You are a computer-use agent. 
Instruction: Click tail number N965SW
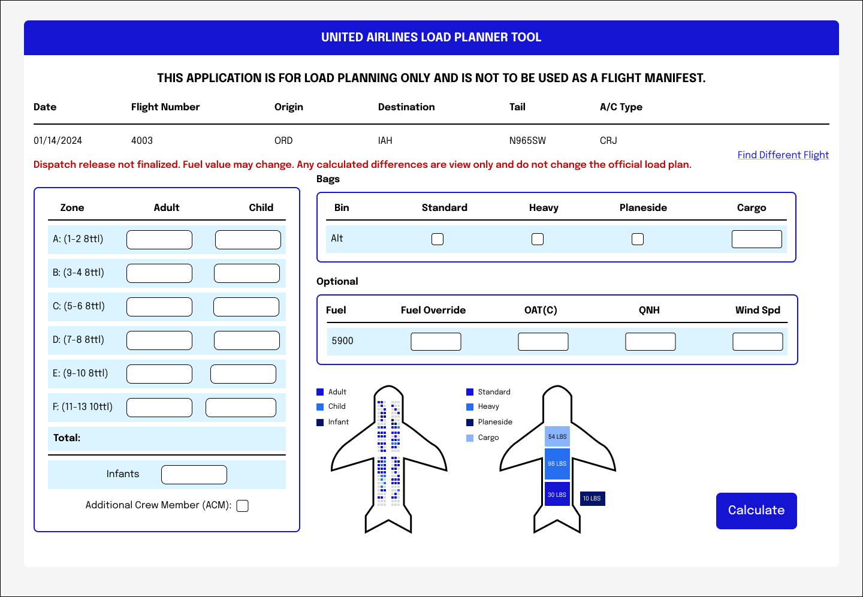[x=528, y=141]
